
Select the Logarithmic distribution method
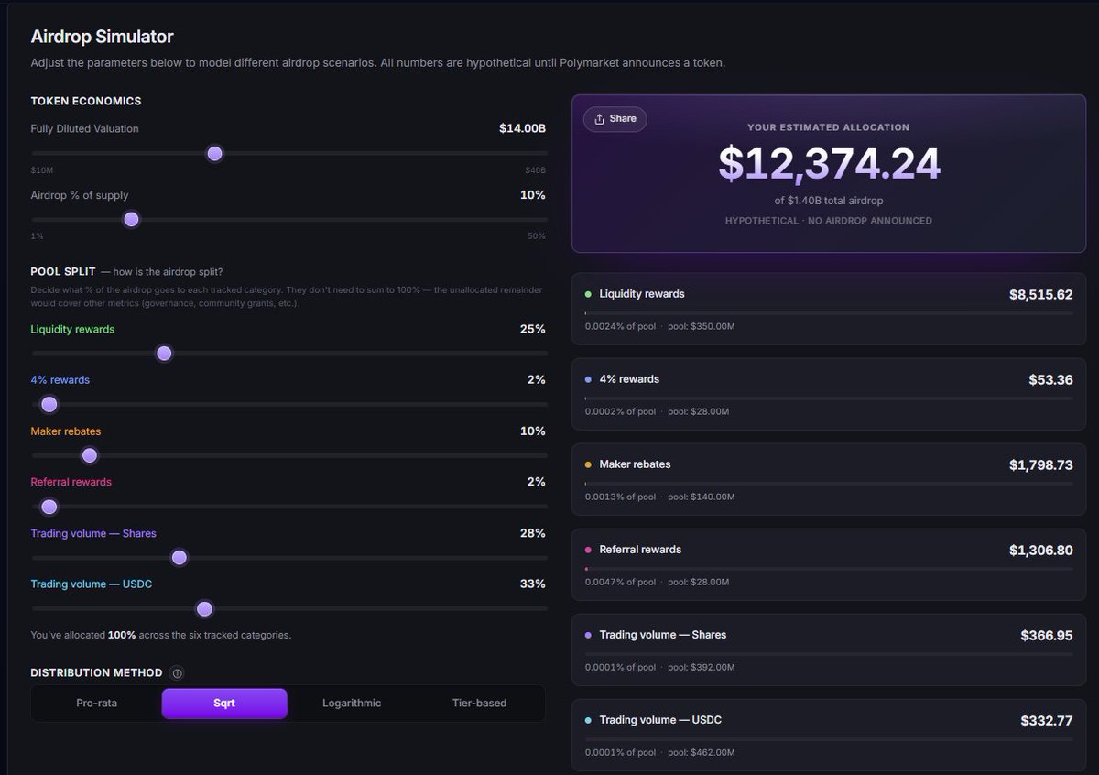352,704
